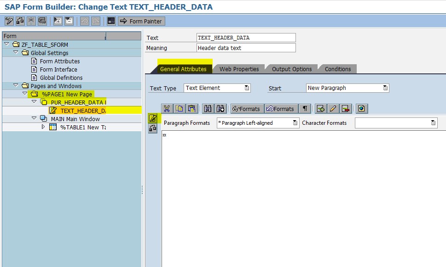Select the Pages and Windows folder label
The height and width of the screenshot is (267, 446).
coord(56,86)
